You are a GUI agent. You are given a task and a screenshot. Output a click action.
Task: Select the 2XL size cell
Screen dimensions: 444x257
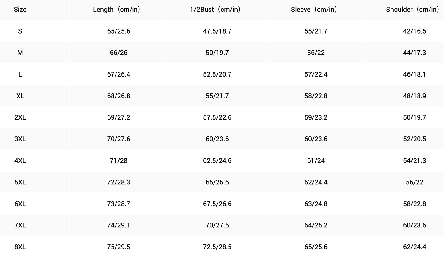[x=20, y=117]
